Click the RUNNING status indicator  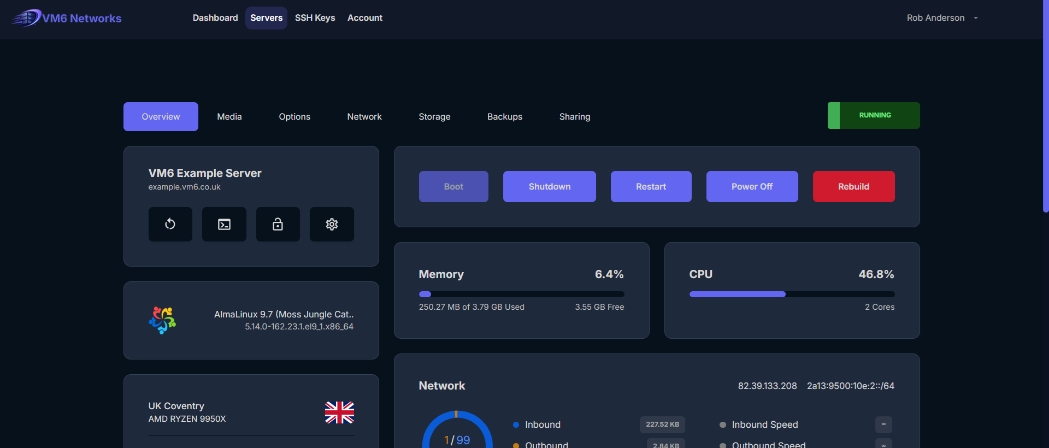(874, 115)
